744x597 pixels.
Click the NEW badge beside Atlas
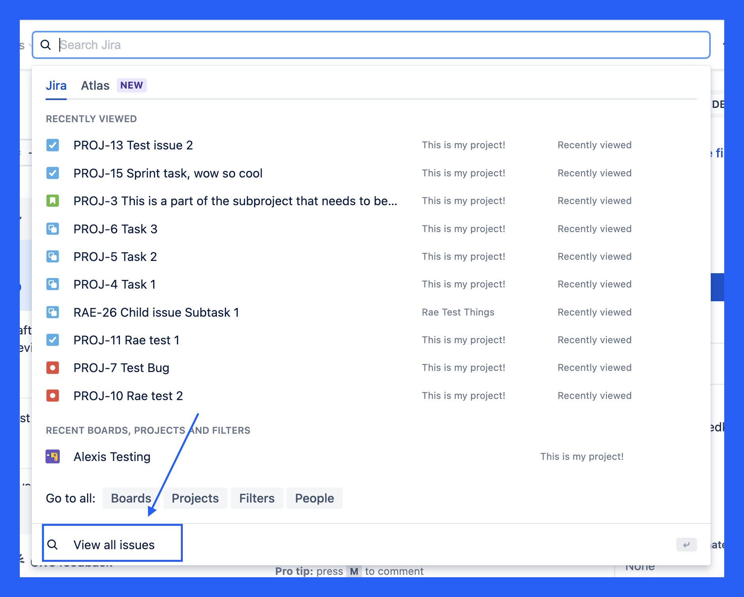pos(131,85)
